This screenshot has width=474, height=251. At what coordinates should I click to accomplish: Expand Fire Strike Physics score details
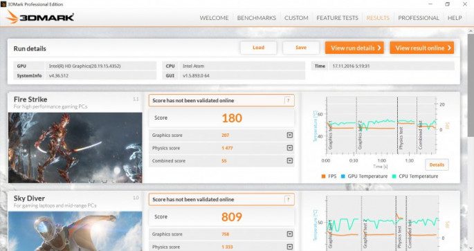click(x=290, y=148)
